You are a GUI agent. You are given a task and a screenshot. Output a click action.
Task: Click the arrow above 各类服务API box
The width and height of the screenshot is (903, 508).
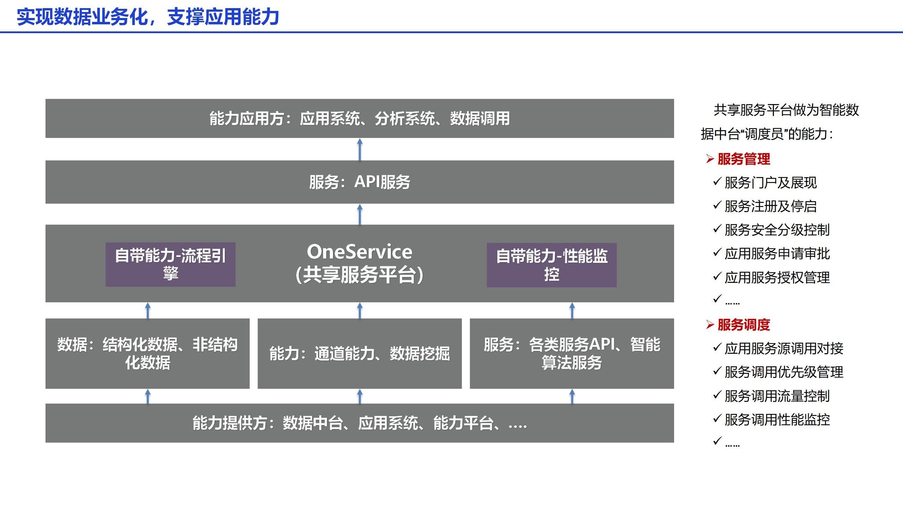(572, 310)
